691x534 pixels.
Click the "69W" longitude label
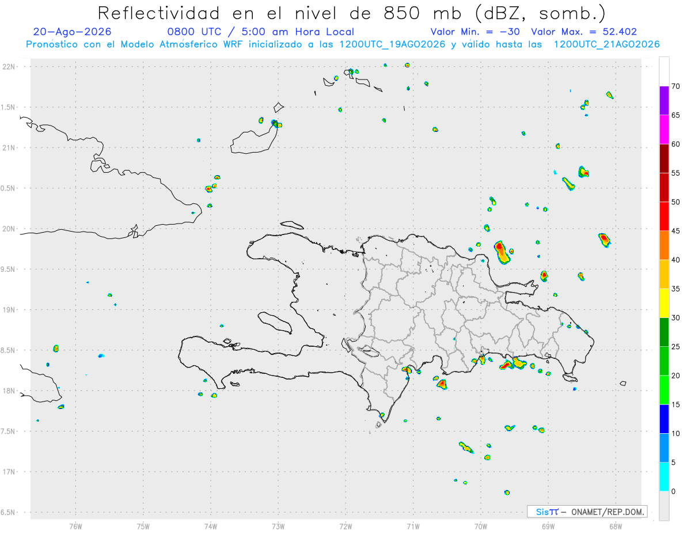[548, 526]
